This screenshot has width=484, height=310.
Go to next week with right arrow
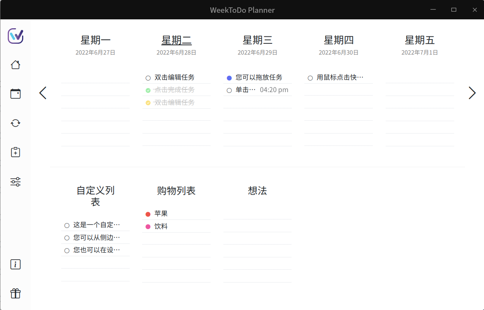(x=472, y=93)
